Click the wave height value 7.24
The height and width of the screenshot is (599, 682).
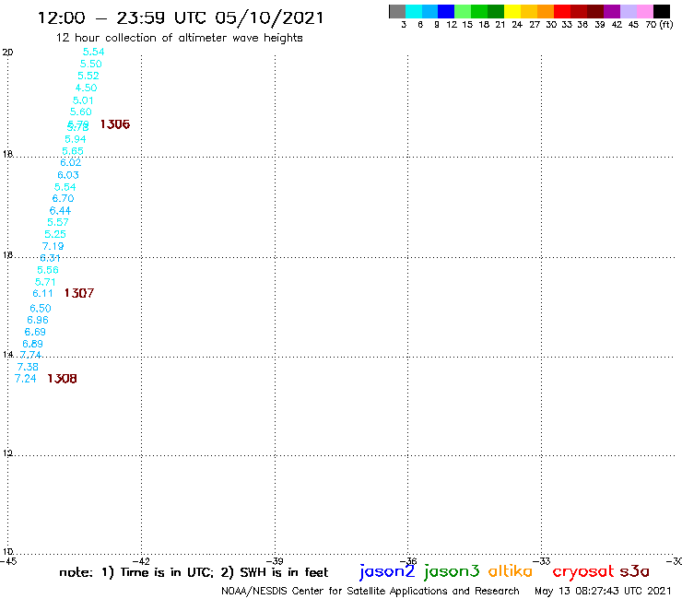tap(25, 379)
